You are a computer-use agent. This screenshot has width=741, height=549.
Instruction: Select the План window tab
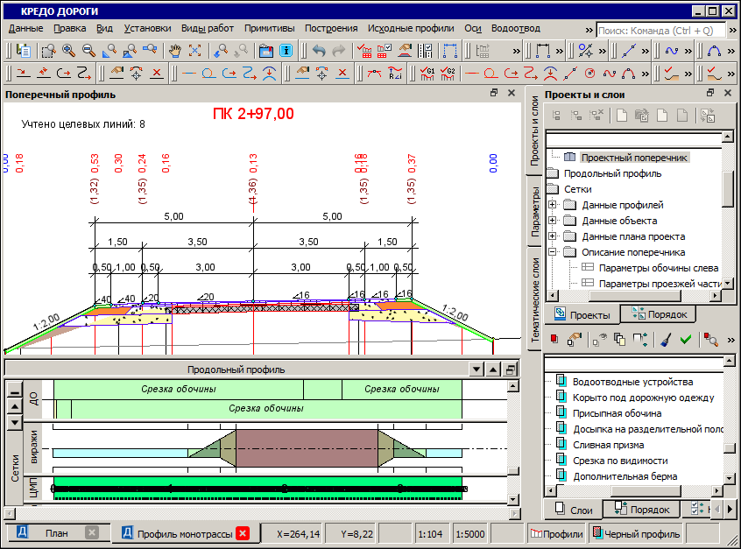pyautogui.click(x=57, y=533)
